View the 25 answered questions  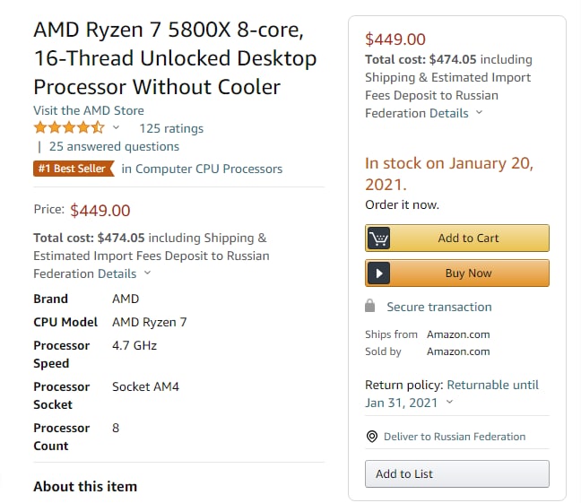click(114, 146)
